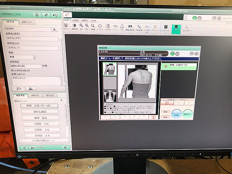Expand the arrow under the Layout icon
This screenshot has width=232, height=174.
click(x=166, y=33)
